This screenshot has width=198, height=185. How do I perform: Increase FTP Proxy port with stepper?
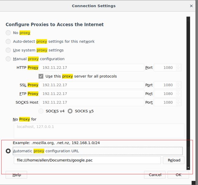[178, 92]
